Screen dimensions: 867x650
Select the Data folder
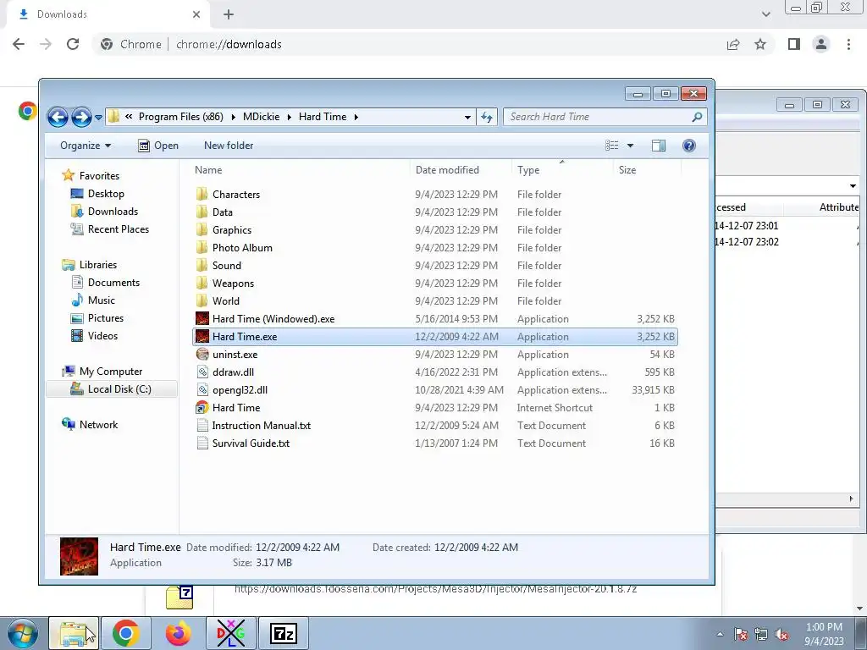tap(434, 212)
